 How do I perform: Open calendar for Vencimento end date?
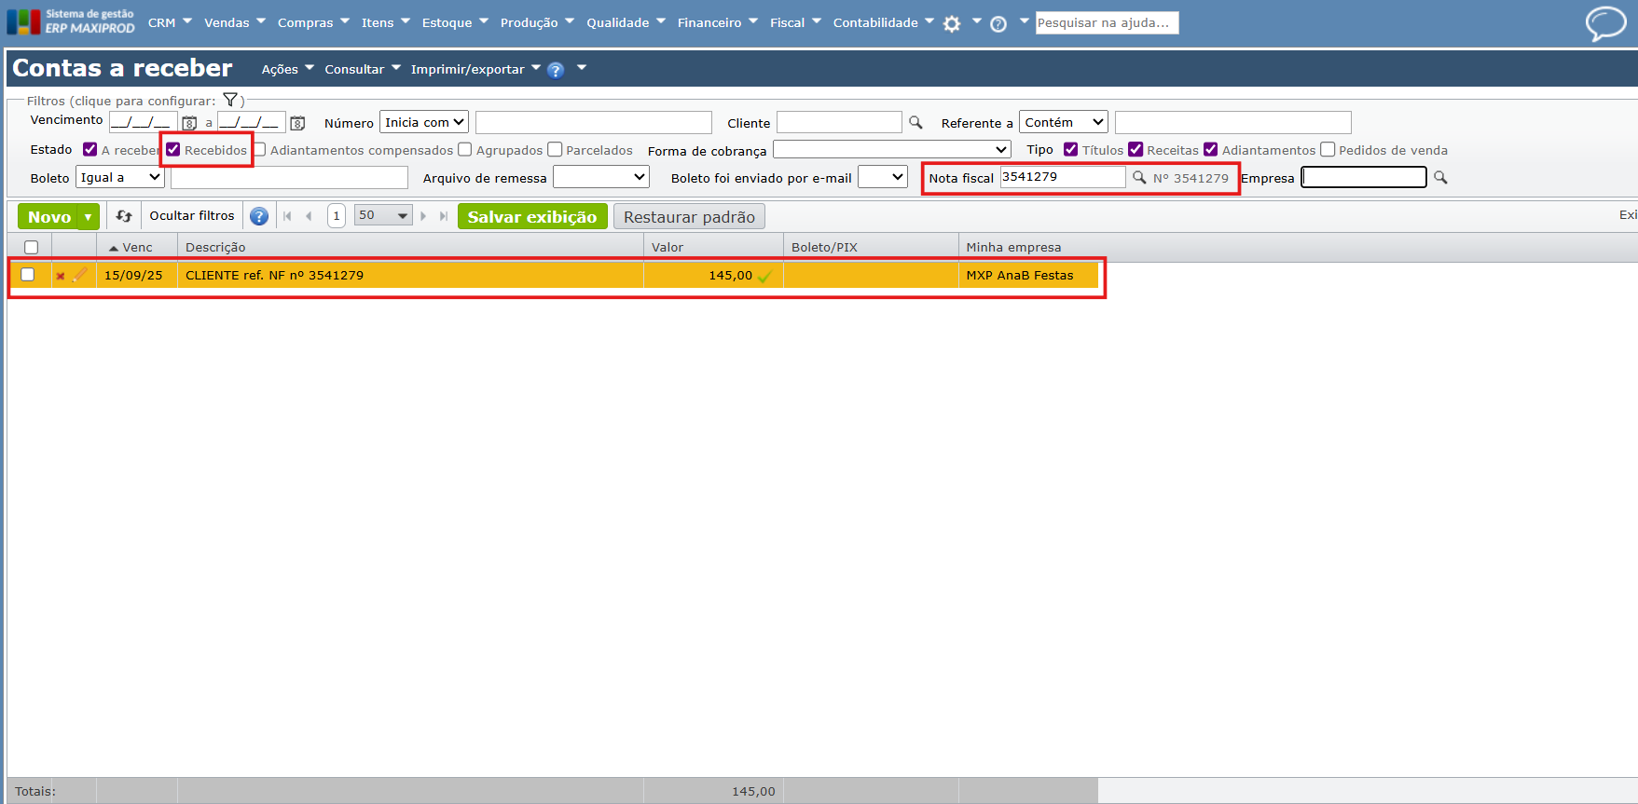click(297, 123)
